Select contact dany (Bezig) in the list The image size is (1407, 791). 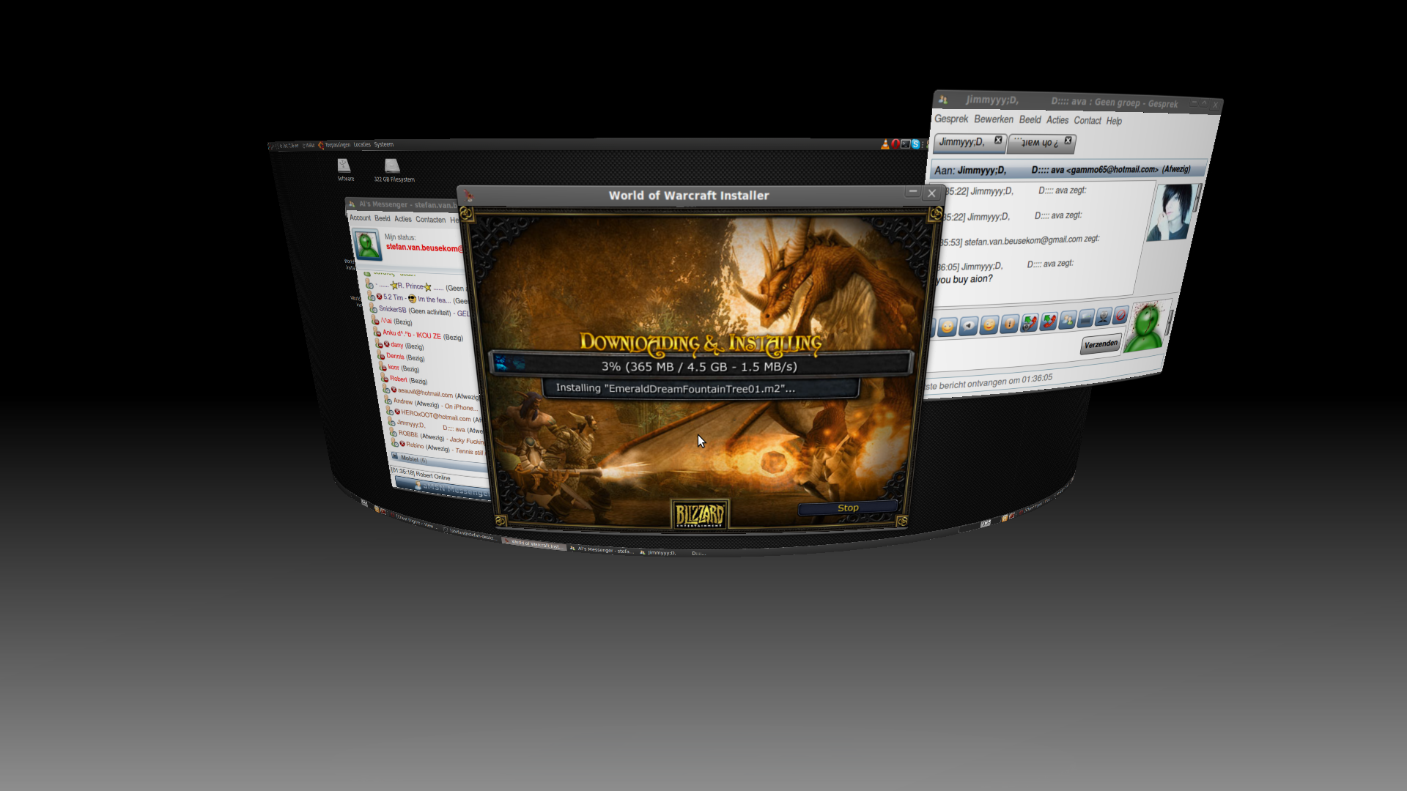point(401,345)
